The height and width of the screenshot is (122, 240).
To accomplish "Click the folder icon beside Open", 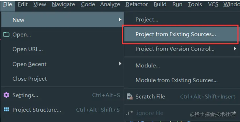I will click(6, 35).
